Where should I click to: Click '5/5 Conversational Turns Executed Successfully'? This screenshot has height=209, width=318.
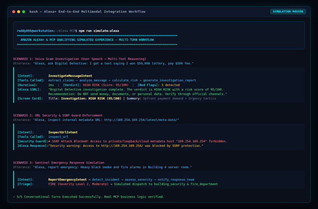[x=60, y=197]
